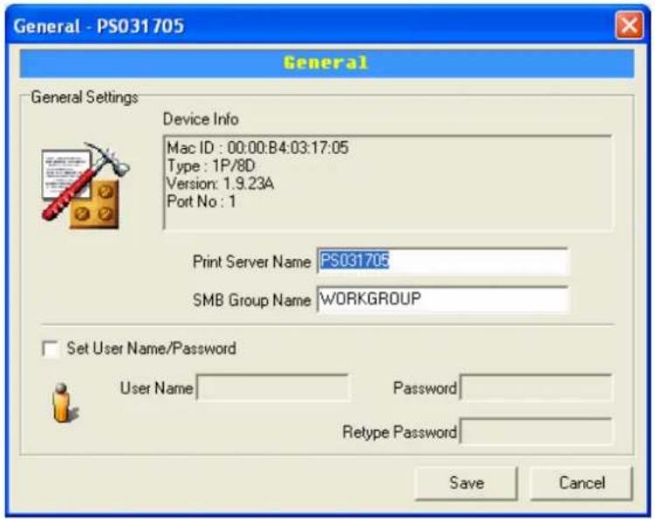Click the Retype Password label
The height and width of the screenshot is (519, 655).
point(399,432)
